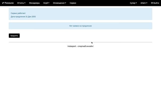The height and width of the screenshot is (90, 161).
Task: Click the 'Сервис работает' status text
Action: click(x=18, y=13)
